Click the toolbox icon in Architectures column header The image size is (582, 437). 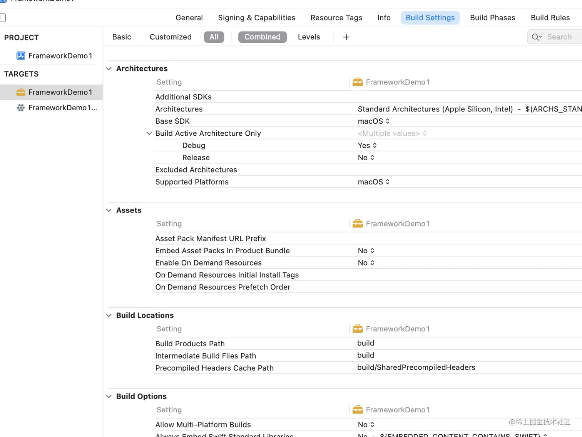click(x=358, y=82)
